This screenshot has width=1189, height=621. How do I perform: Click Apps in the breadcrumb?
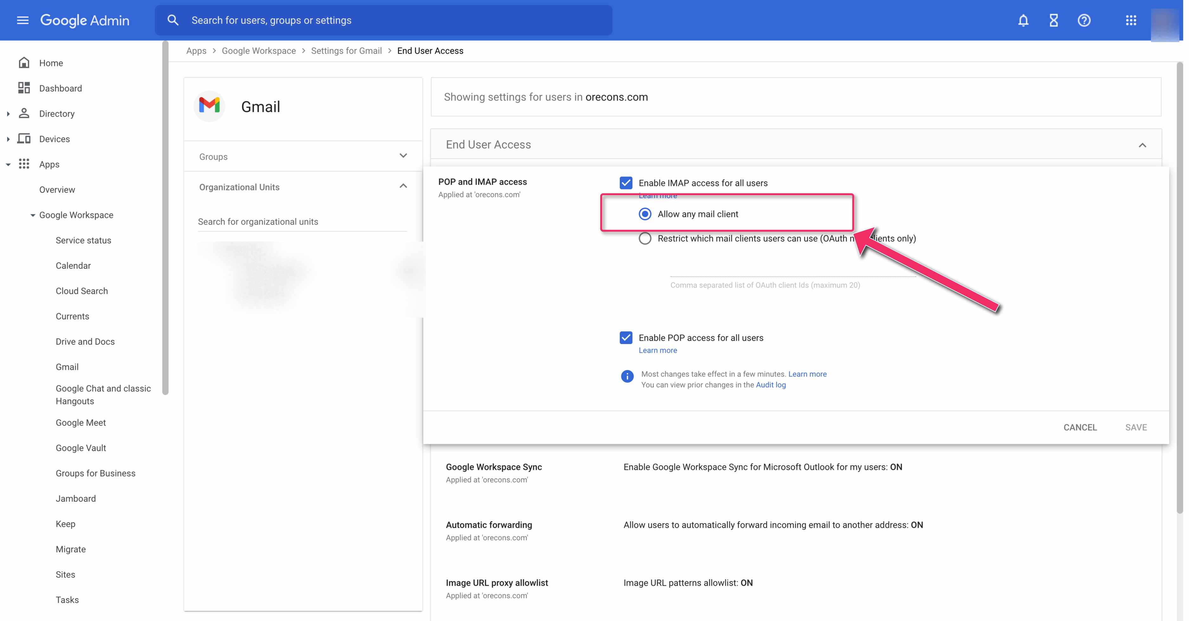click(x=196, y=51)
